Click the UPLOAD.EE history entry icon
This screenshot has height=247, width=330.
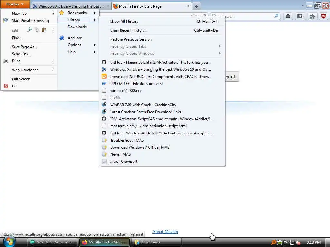tap(104, 84)
